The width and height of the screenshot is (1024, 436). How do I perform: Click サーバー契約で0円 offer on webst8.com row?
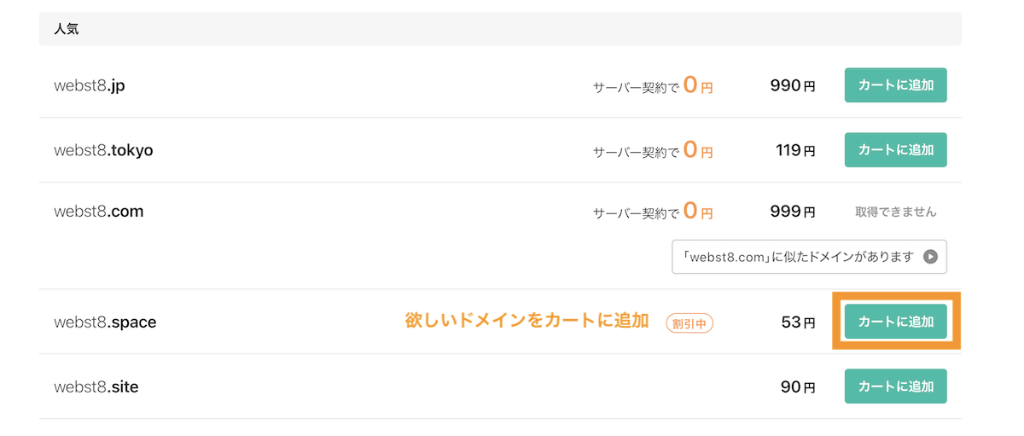653,210
